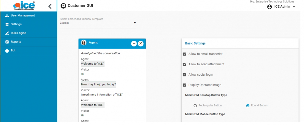This screenshot has height=125, width=304.
Task: Disable Allow social login option
Action: 184,75
